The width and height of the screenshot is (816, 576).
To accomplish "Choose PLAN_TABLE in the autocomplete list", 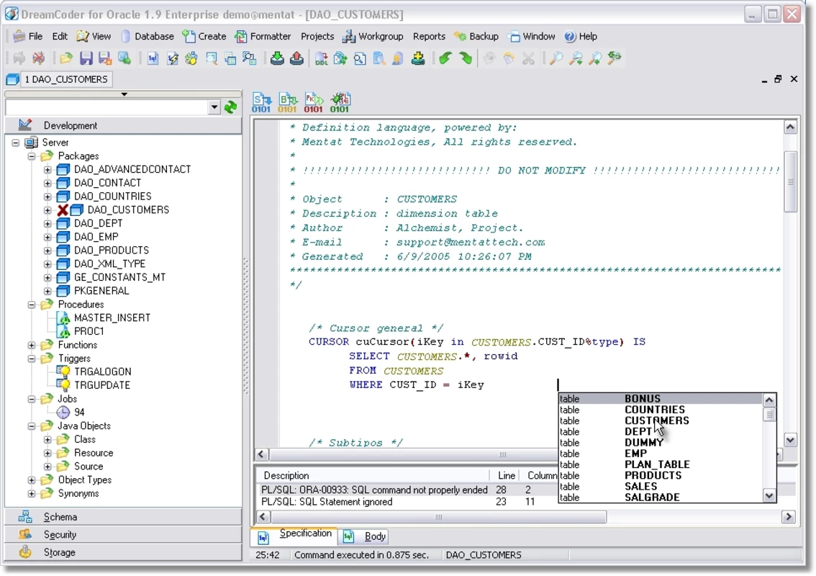I will coord(661,464).
